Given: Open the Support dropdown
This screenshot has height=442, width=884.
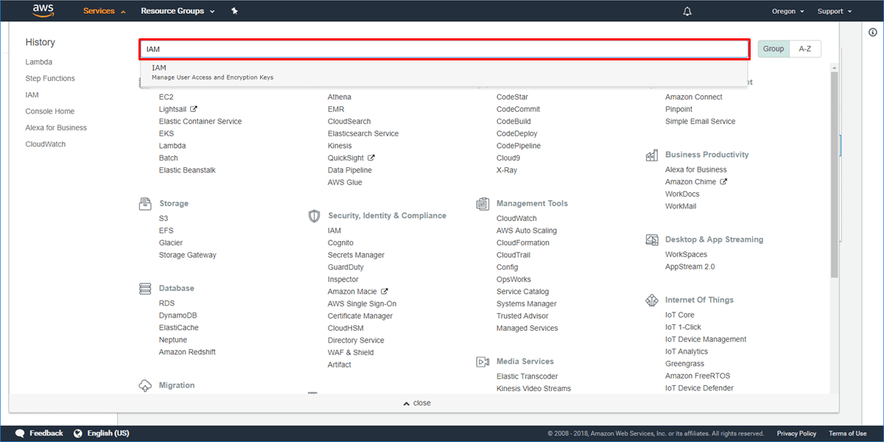Looking at the screenshot, I should (x=833, y=10).
